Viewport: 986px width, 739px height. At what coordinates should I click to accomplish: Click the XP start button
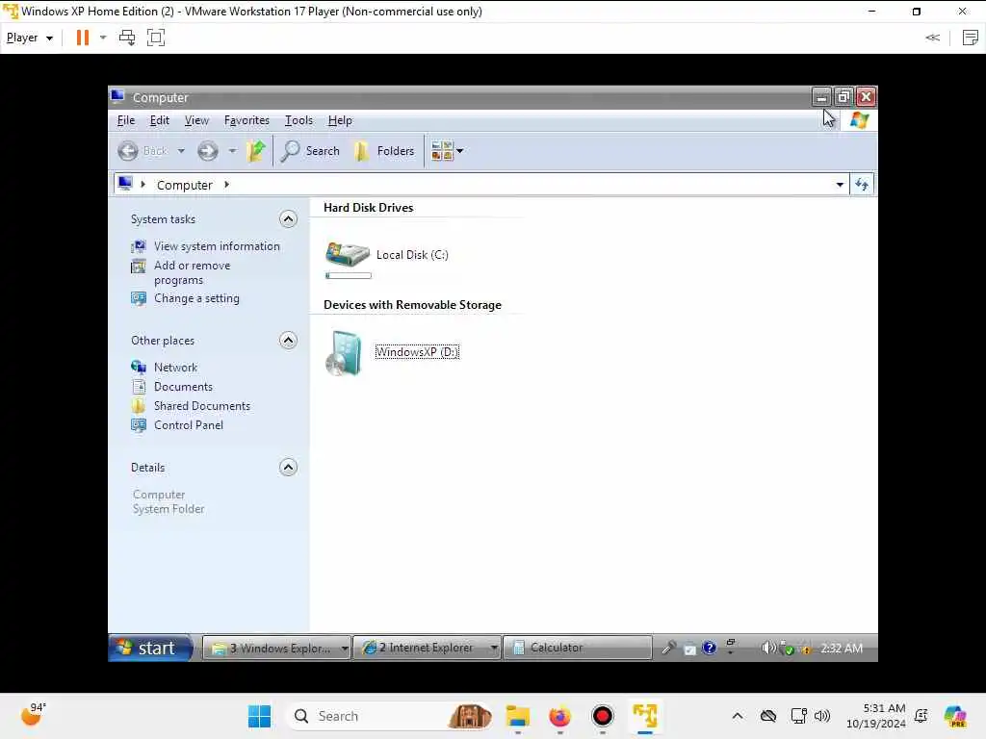[x=151, y=648]
